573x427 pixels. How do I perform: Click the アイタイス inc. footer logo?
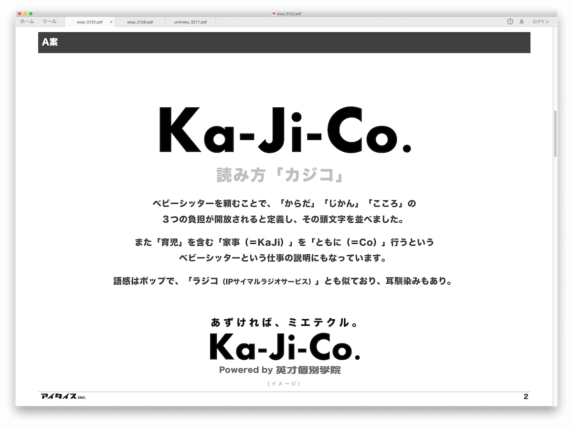[64, 396]
